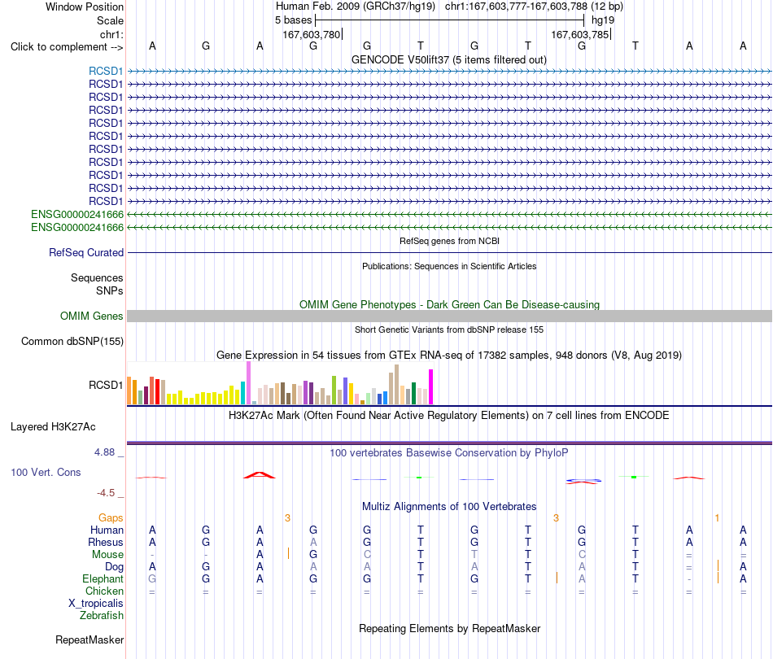
Task: Click the -4.5 lower conservation scale value
Action: pyautogui.click(x=106, y=493)
